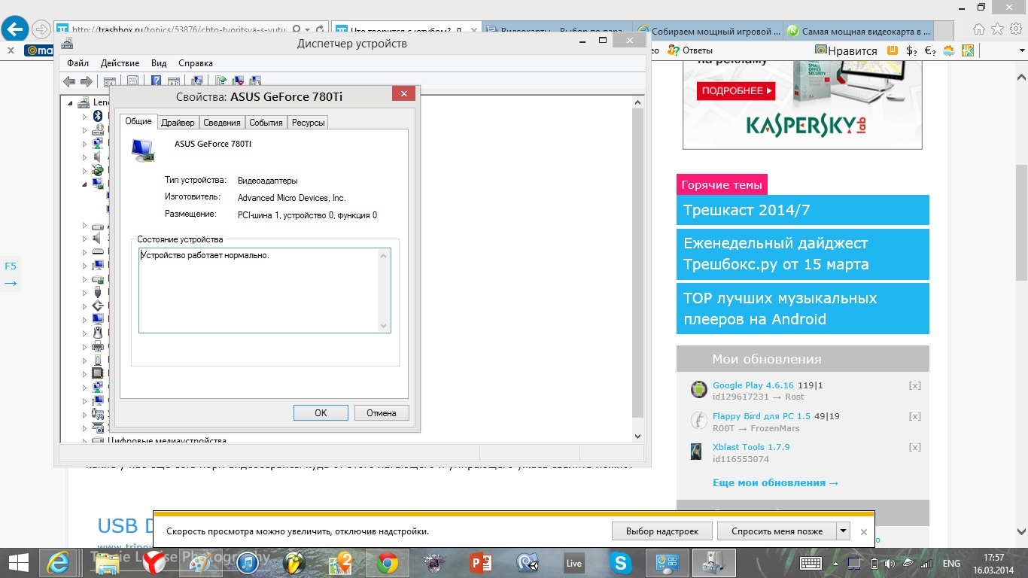Viewport: 1028px width, 578px height.
Task: Open TOP лучших музыкальных плееров link
Action: pos(803,309)
